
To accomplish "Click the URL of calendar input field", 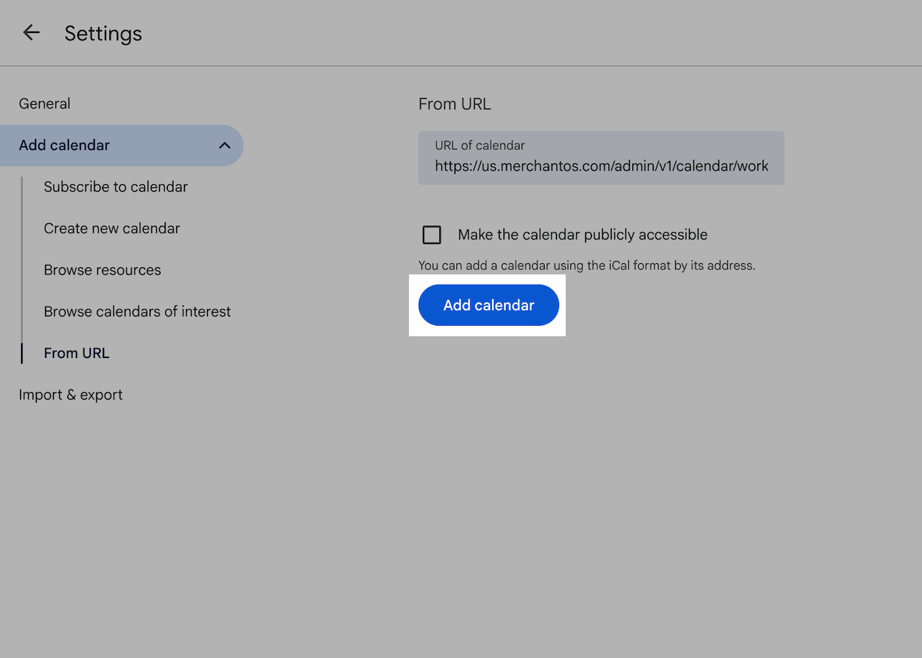I will (x=601, y=158).
